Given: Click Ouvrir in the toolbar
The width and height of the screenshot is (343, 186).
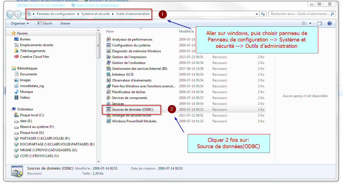Looking at the screenshot, I should click(x=45, y=23).
